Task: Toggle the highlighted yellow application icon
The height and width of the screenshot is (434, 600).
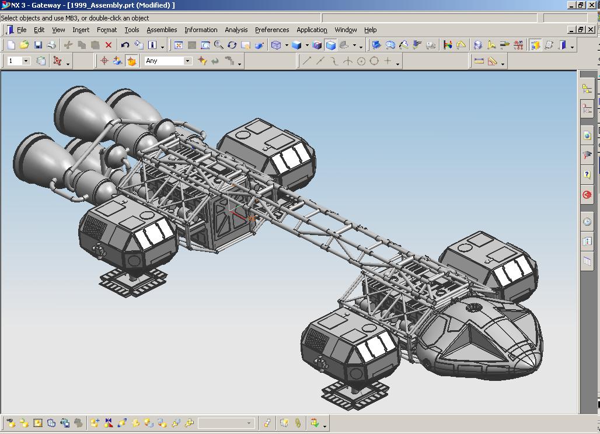Action: tap(535, 45)
